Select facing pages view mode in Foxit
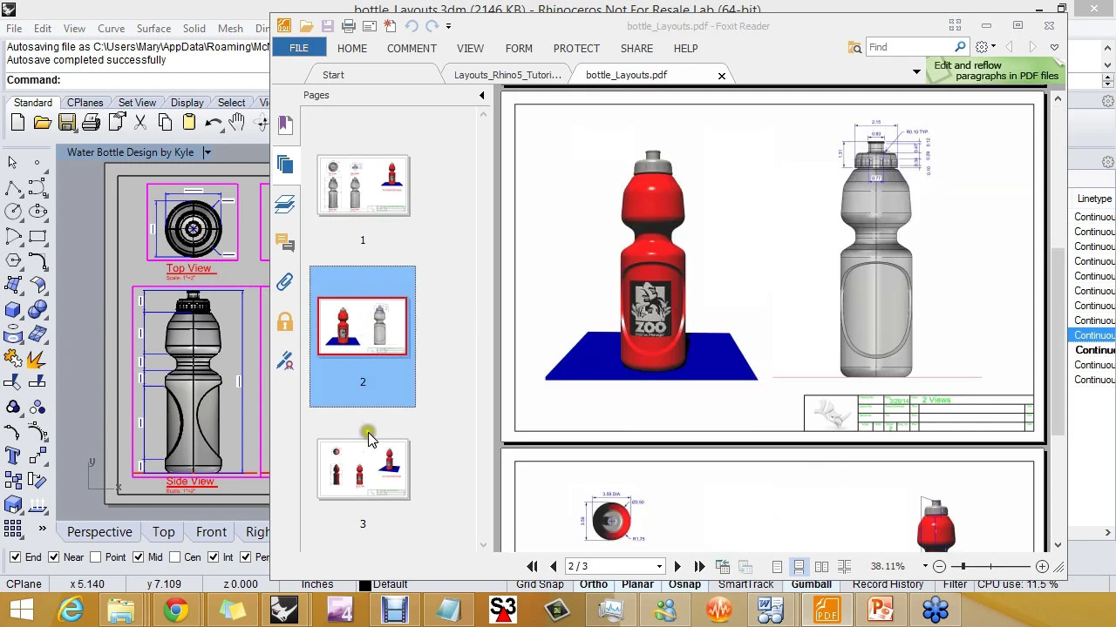Screen dimensions: 1116x627 coord(821,566)
